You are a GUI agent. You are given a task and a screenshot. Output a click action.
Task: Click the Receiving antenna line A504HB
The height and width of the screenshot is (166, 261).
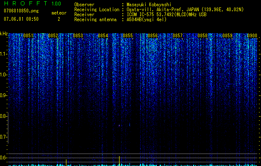pyautogui.click(x=120, y=20)
